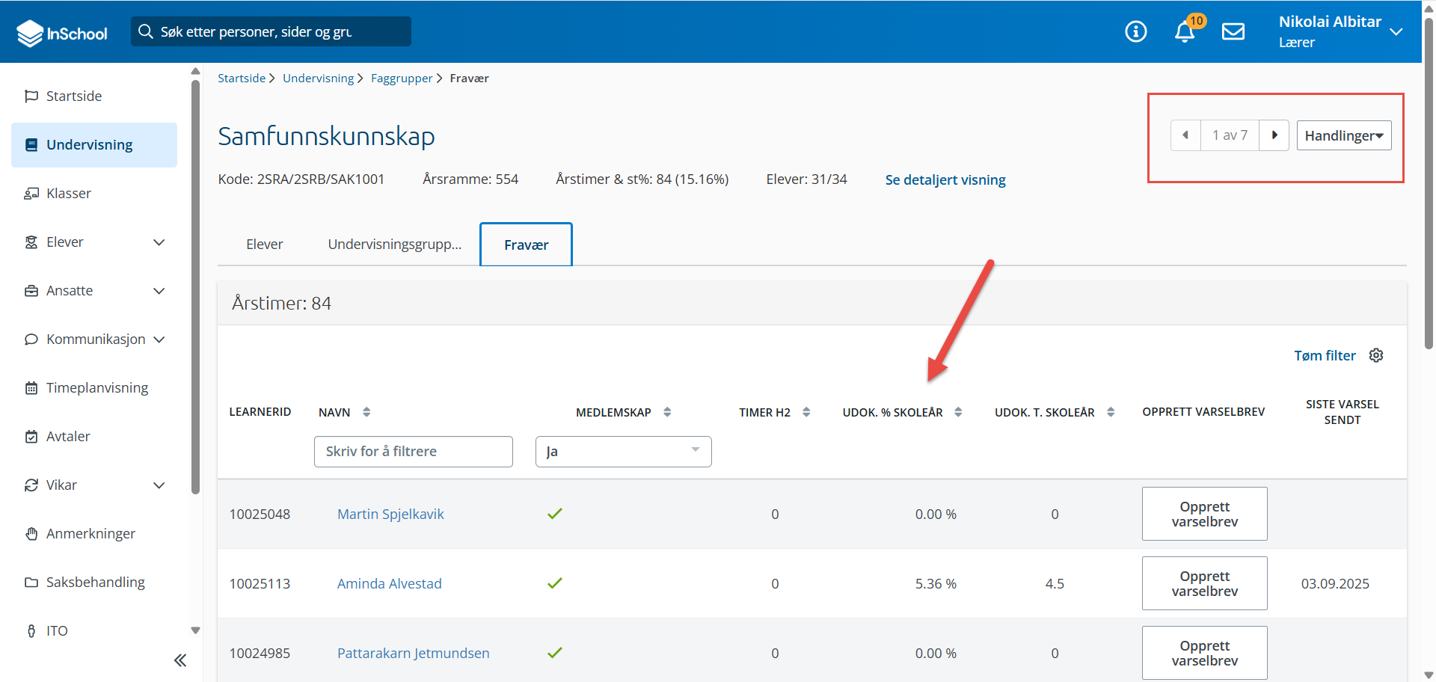The height and width of the screenshot is (682, 1436).
Task: Go to previous subject group arrow
Action: click(1185, 135)
